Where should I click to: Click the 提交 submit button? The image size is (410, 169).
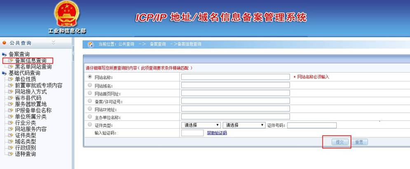pos(340,142)
